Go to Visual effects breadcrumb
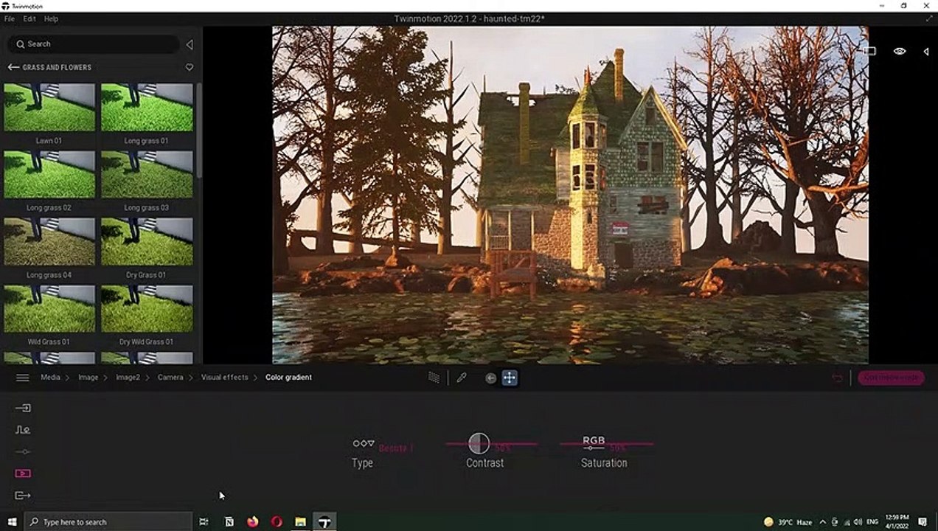The height and width of the screenshot is (531, 938). [225, 378]
